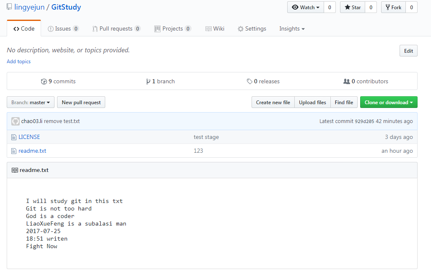Star the GitStudy repository
The height and width of the screenshot is (272, 431).
[x=353, y=8]
